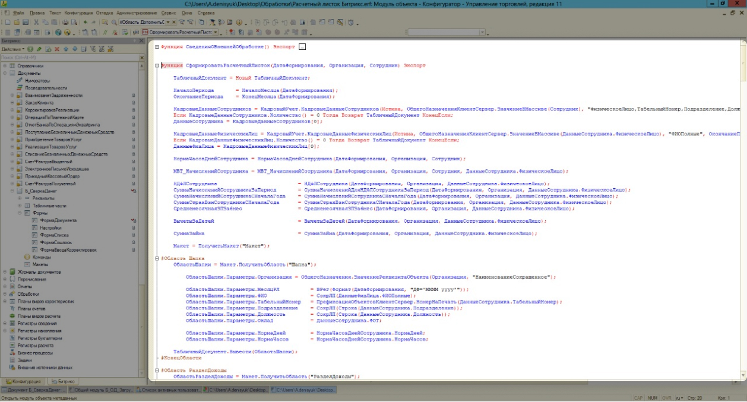This screenshot has width=747, height=402.
Task: Open the Конфигурация menu
Action: [x=78, y=12]
